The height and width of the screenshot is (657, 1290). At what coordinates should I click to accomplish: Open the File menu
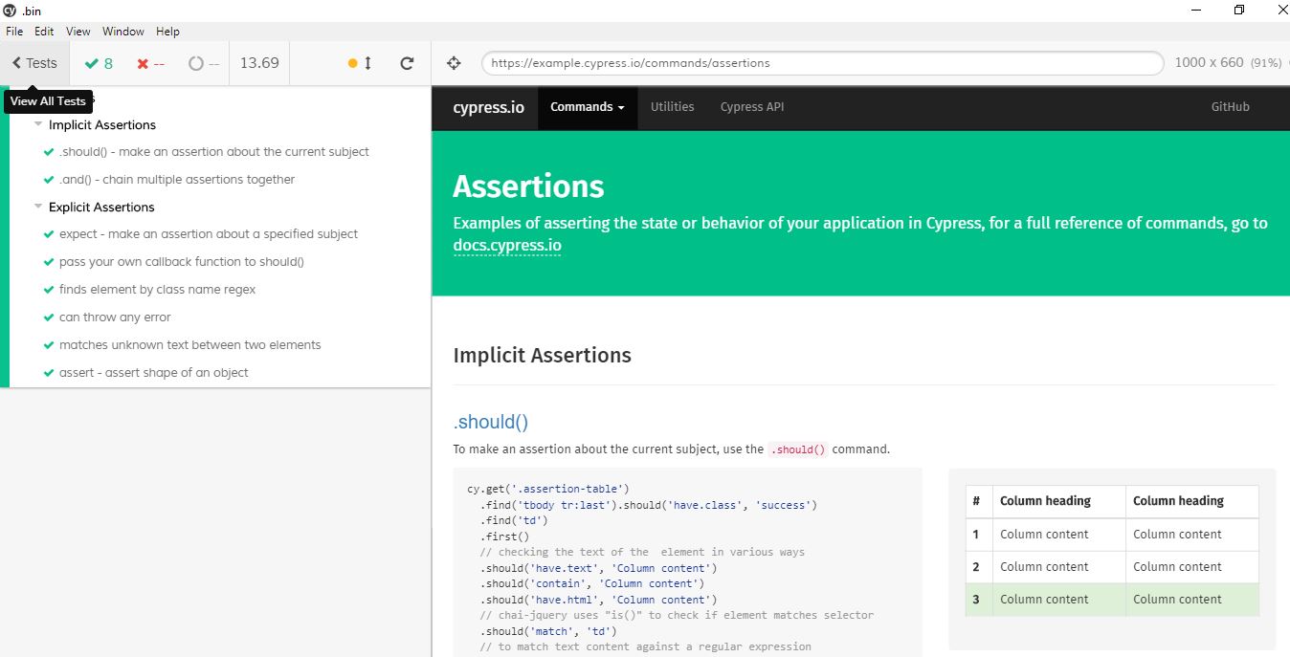tap(14, 31)
